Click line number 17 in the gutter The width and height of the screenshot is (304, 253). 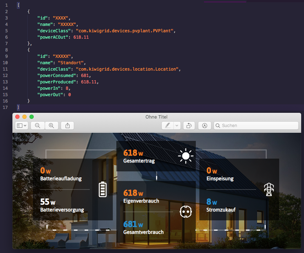[x=5, y=108]
